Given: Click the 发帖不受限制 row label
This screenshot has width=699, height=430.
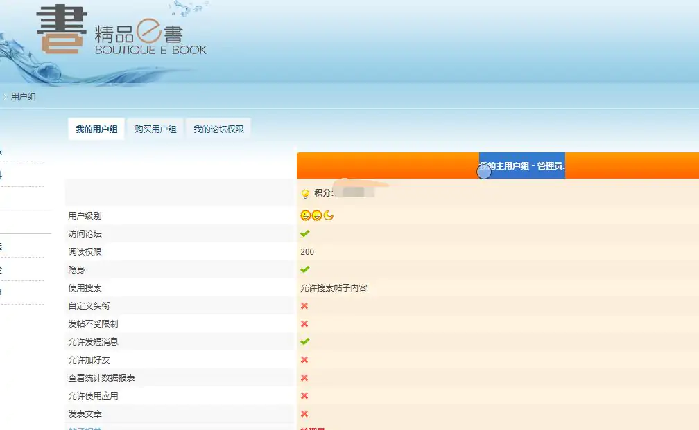Looking at the screenshot, I should [x=93, y=323].
